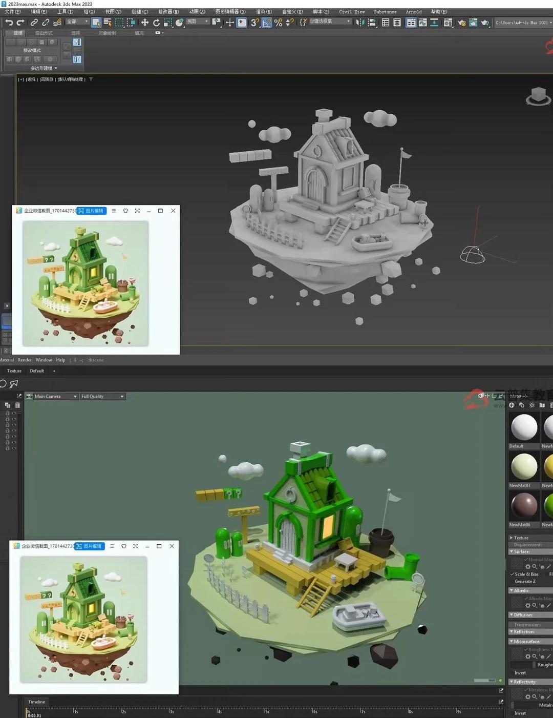
Task: Click the upper reference image thumbnail
Action: tap(86, 283)
